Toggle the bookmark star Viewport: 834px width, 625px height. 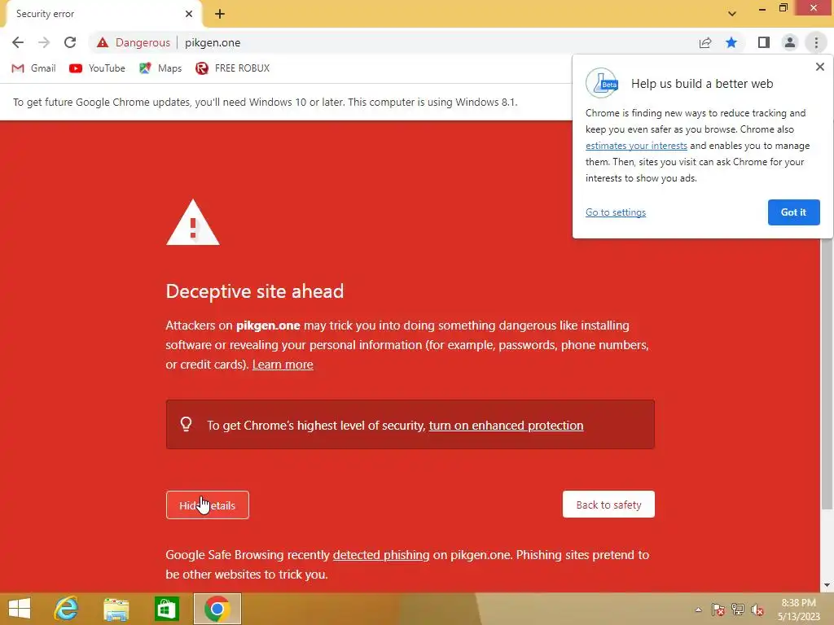tap(731, 42)
